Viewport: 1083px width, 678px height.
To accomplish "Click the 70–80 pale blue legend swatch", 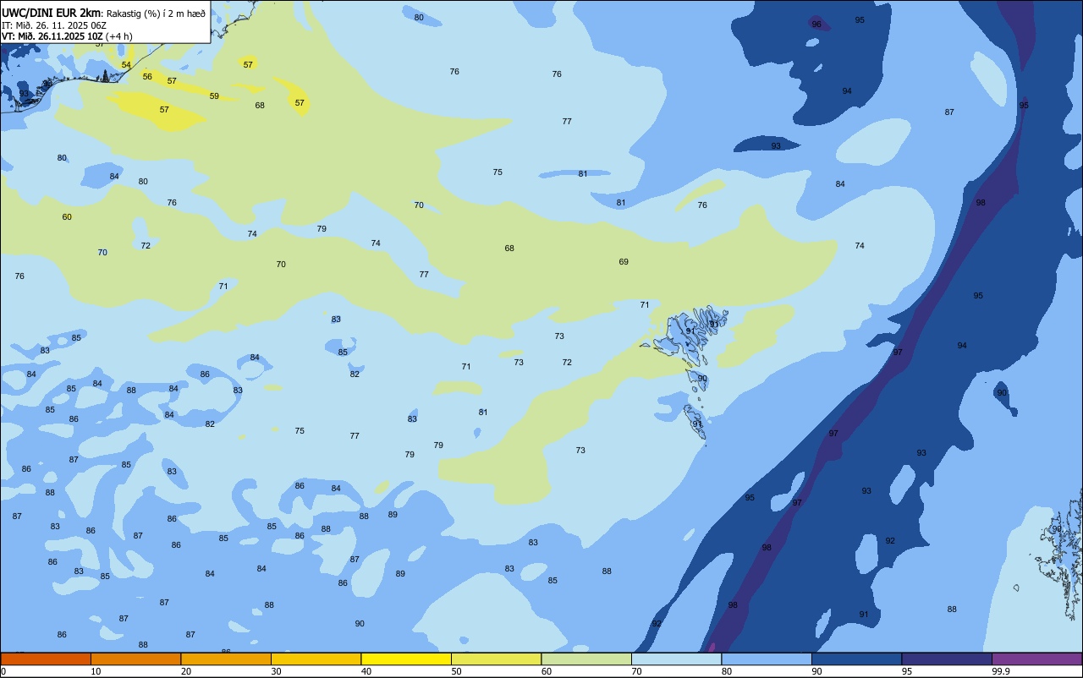I will (676, 659).
